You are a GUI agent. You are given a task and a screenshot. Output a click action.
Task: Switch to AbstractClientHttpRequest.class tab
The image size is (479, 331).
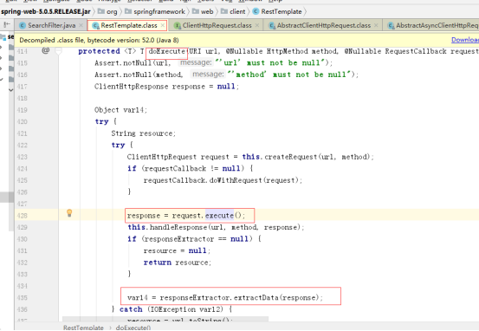(323, 25)
